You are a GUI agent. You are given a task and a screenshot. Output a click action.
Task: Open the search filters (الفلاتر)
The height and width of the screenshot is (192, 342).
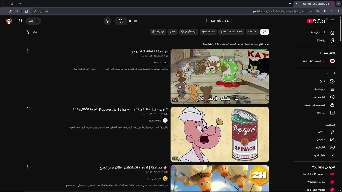coord(32,32)
